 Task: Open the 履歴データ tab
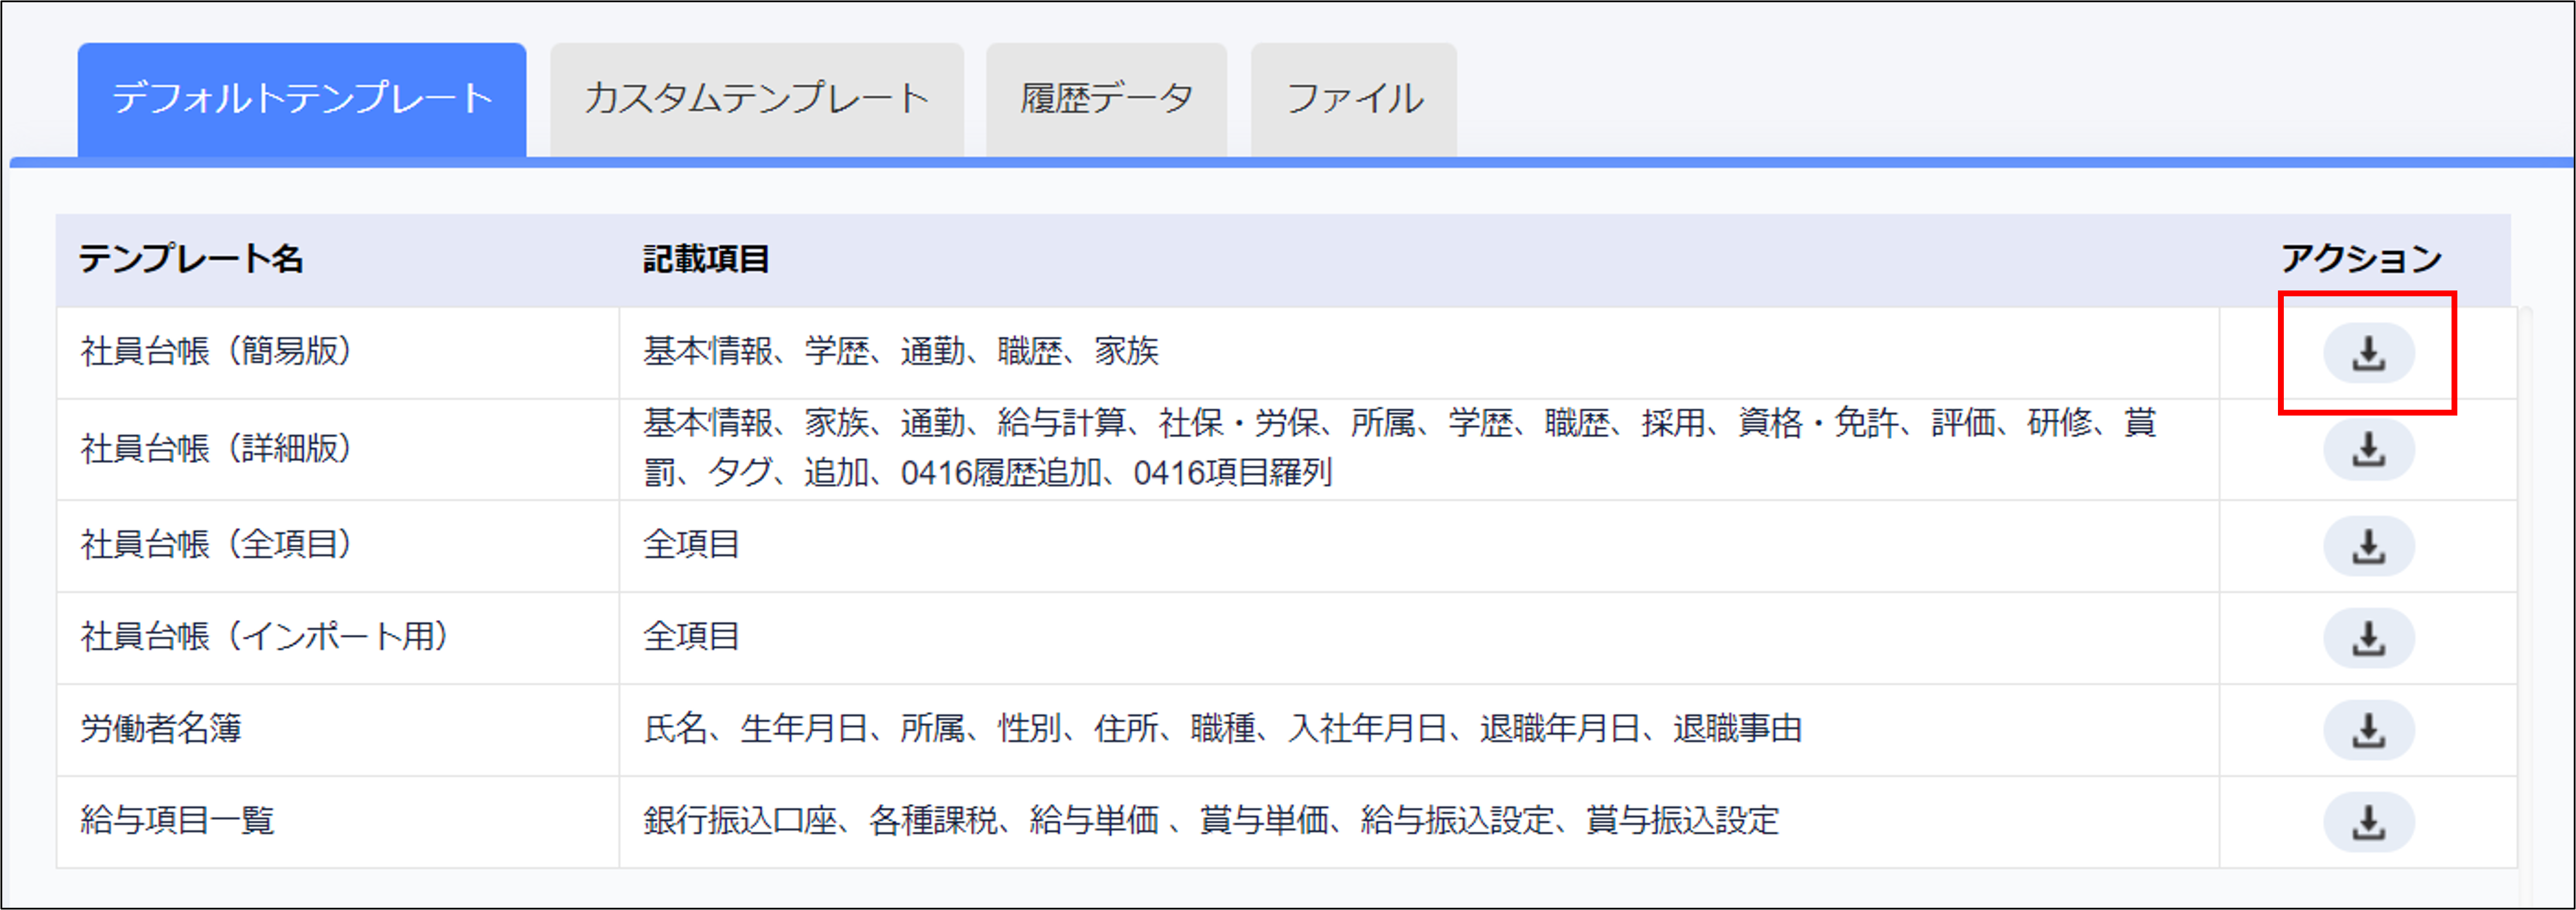1105,97
